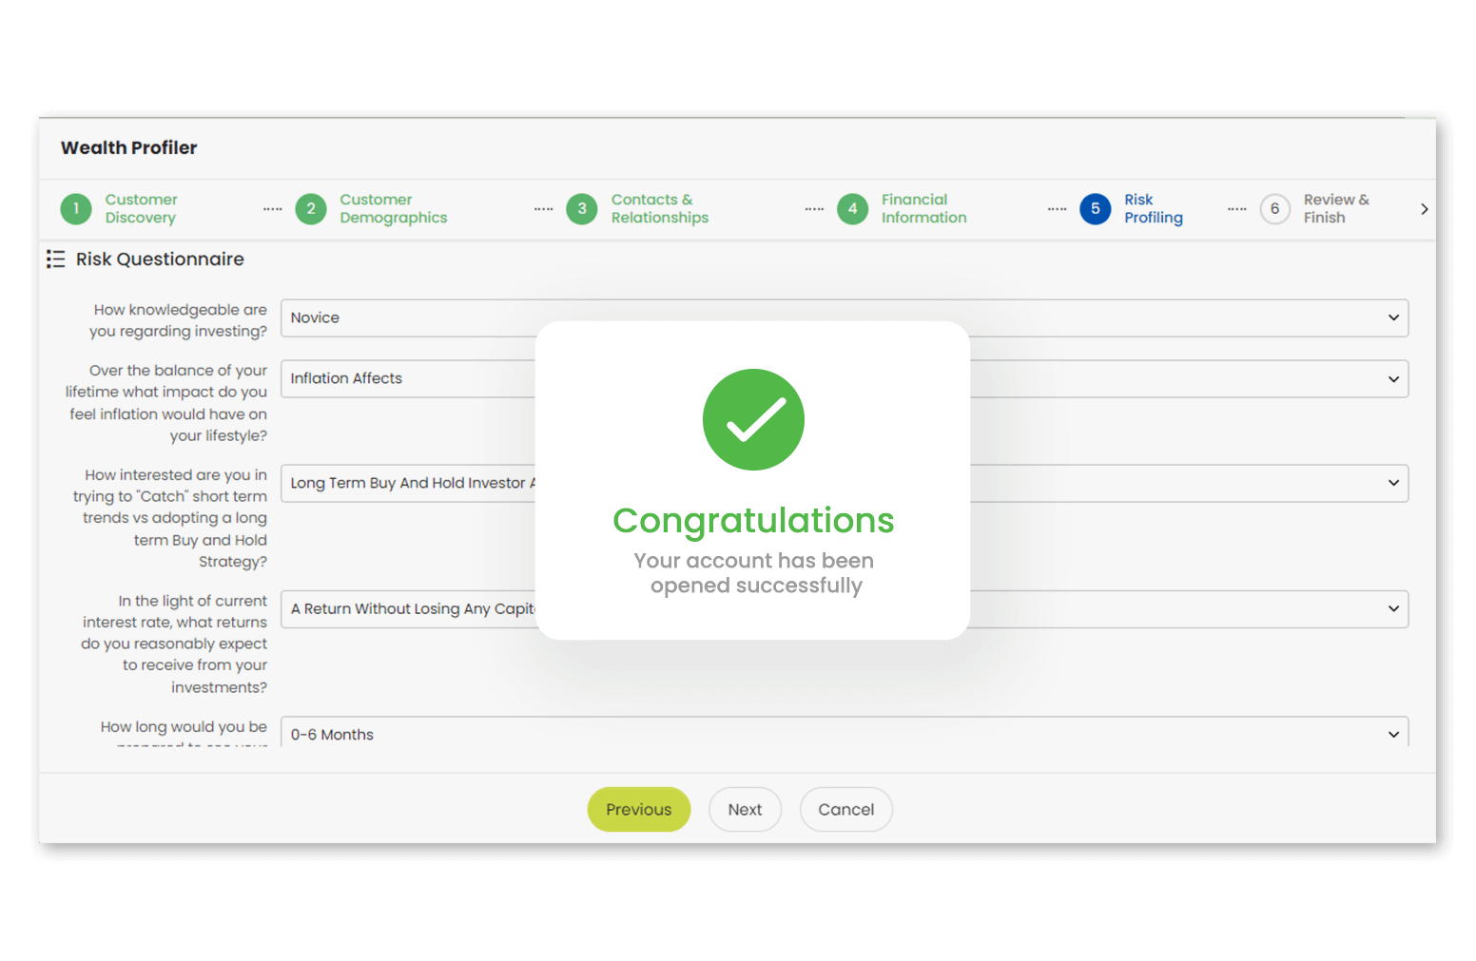Screen dimensions: 1476x961
Task: Click the inflation impact on lifestyle question label
Action: pos(166,403)
